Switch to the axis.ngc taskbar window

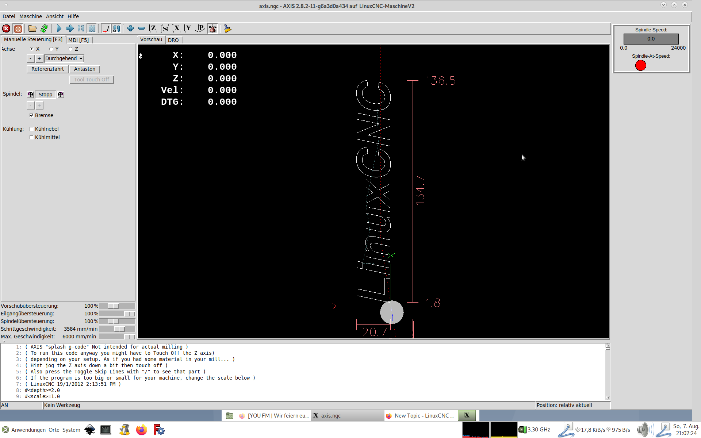347,416
